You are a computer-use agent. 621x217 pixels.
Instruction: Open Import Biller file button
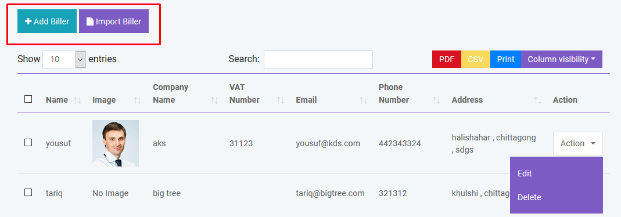click(x=114, y=21)
